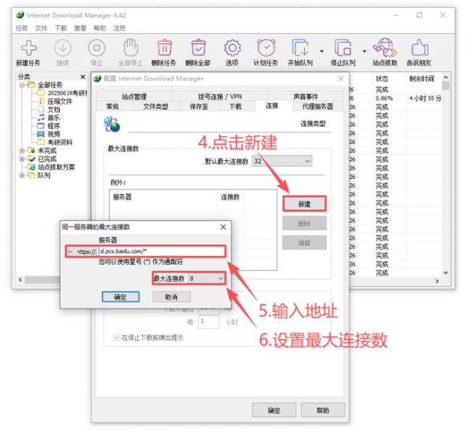Click the download list scroll-down arrow
The image size is (466, 433).
pyautogui.click(x=446, y=273)
